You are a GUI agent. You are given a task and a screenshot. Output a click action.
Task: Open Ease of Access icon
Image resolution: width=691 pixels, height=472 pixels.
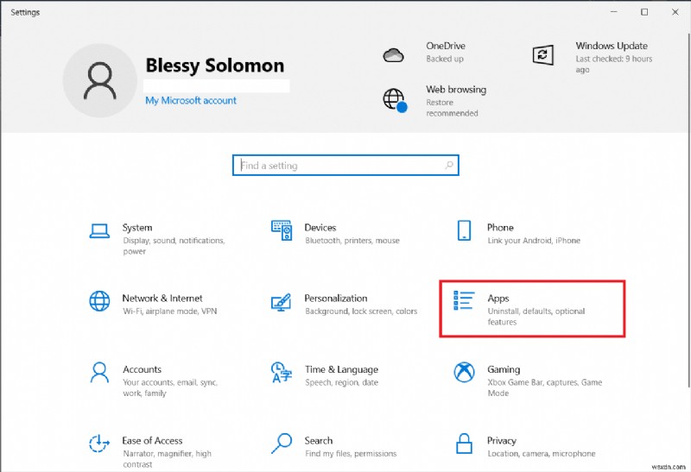(100, 443)
